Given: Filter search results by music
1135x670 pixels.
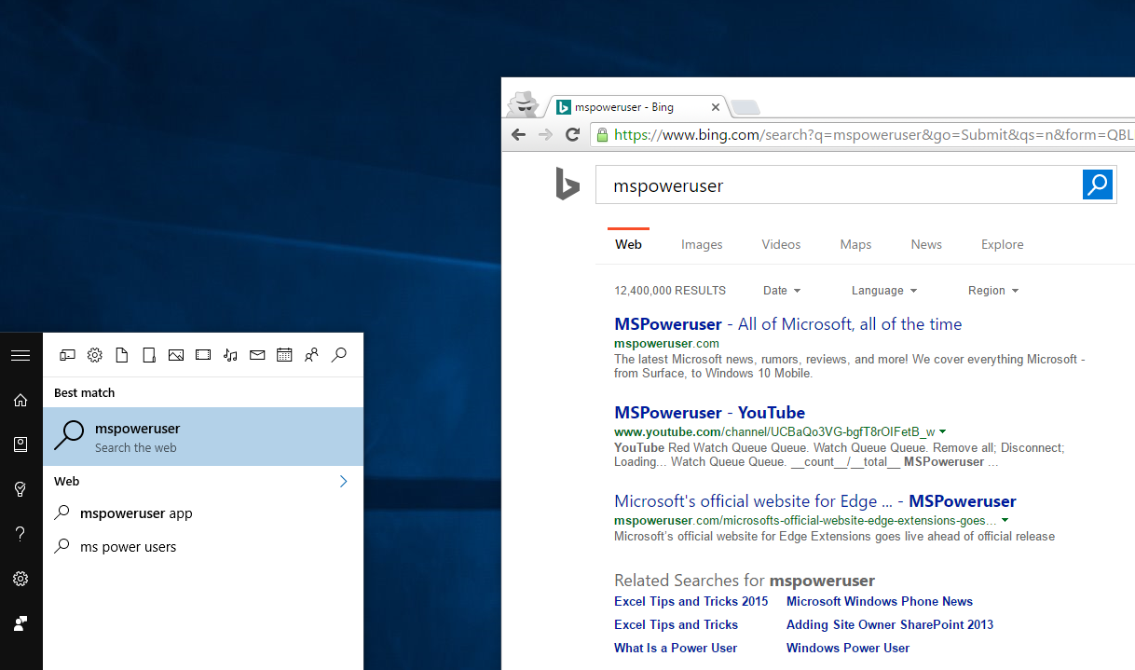Looking at the screenshot, I should click(230, 355).
